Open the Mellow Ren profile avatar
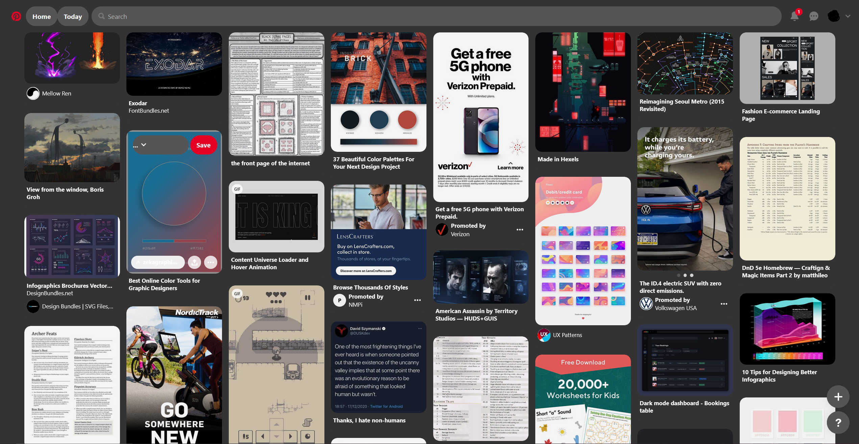 pos(33,93)
